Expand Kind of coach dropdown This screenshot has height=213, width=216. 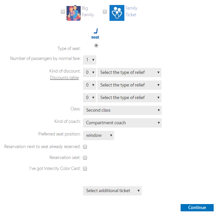(x=122, y=123)
